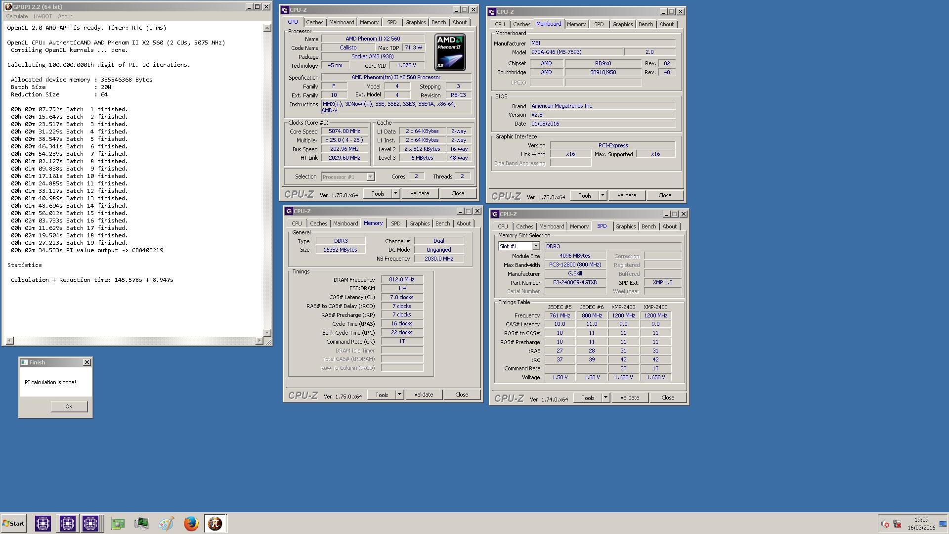Click the BIOS date 01/08/2016 field
This screenshot has height=534, width=949.
click(603, 124)
